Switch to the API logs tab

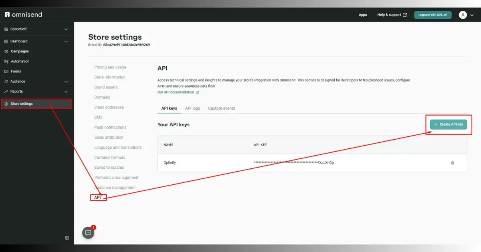tap(192, 108)
